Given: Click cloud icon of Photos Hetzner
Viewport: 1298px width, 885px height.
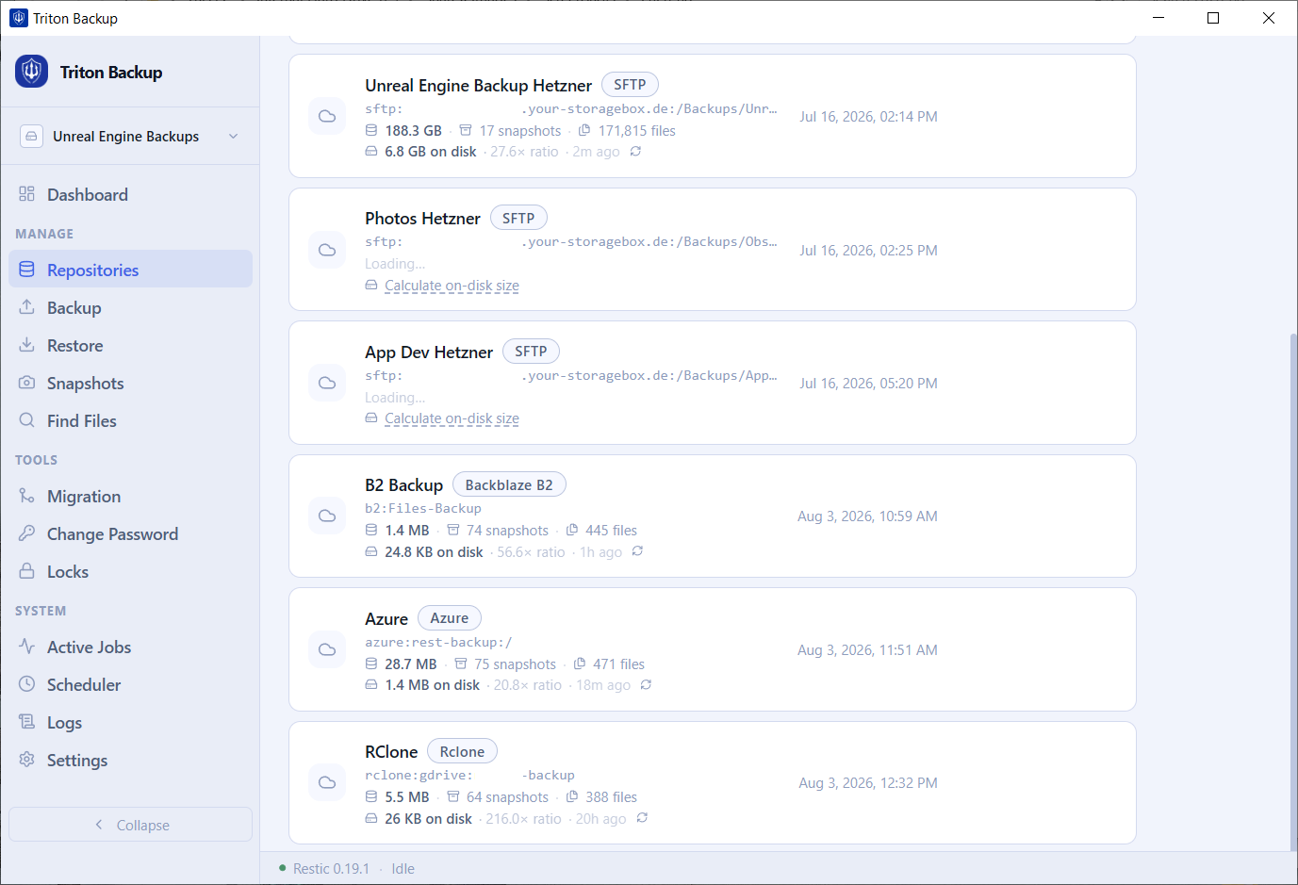Looking at the screenshot, I should [327, 250].
